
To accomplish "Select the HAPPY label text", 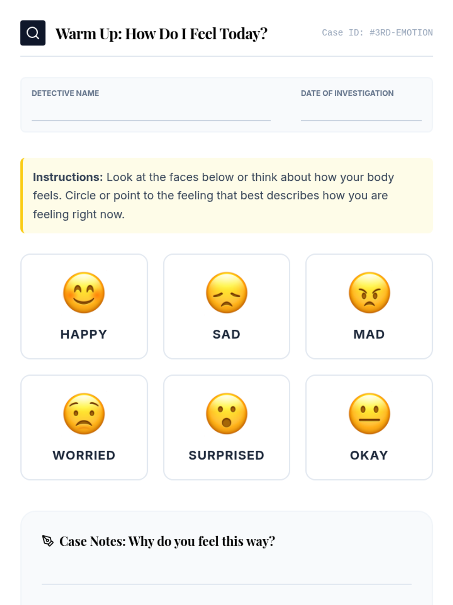I will 84,334.
